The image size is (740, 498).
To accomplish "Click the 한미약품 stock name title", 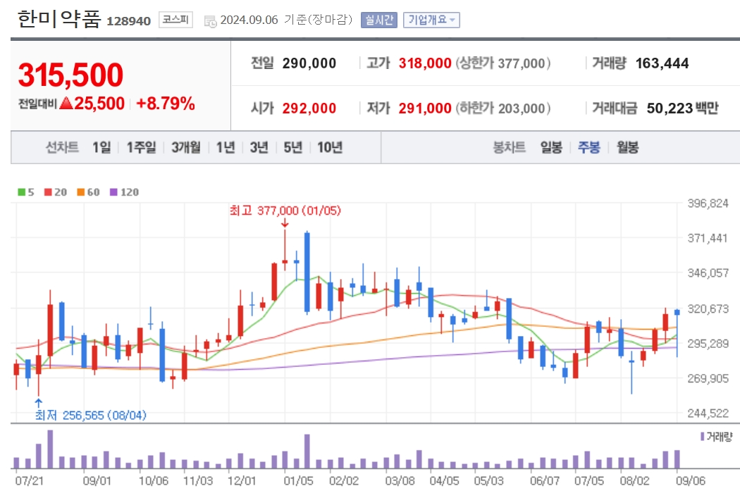I will (x=59, y=19).
